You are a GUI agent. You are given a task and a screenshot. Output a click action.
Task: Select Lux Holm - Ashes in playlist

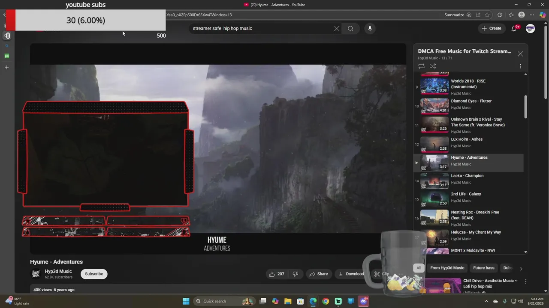click(468, 144)
